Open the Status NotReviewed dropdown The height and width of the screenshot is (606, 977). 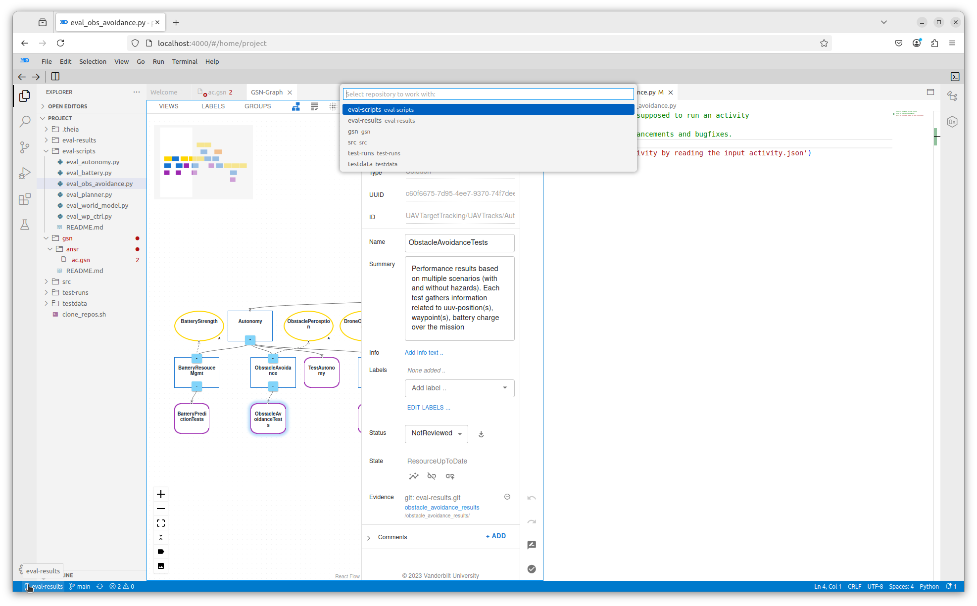[x=436, y=434]
